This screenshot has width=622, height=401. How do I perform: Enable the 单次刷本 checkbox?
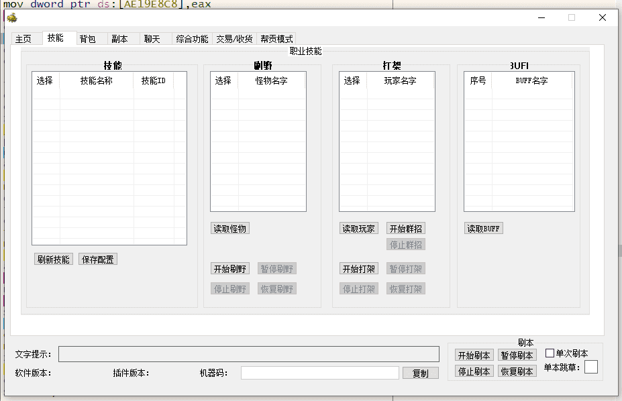pos(550,353)
